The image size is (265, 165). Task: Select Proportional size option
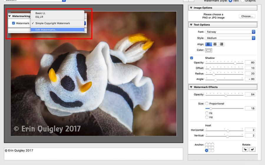click(x=207, y=104)
